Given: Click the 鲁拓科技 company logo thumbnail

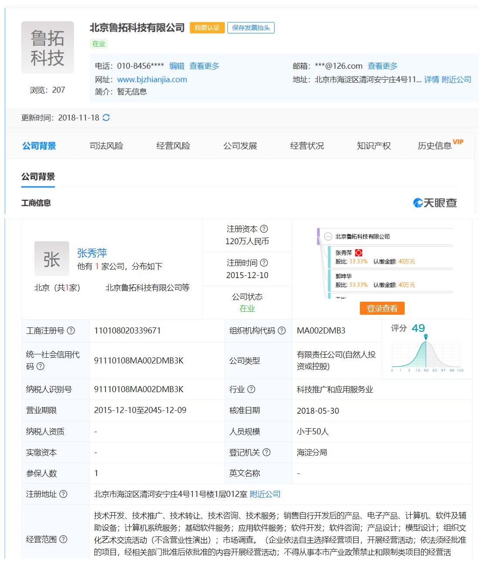Looking at the screenshot, I should pyautogui.click(x=47, y=47).
